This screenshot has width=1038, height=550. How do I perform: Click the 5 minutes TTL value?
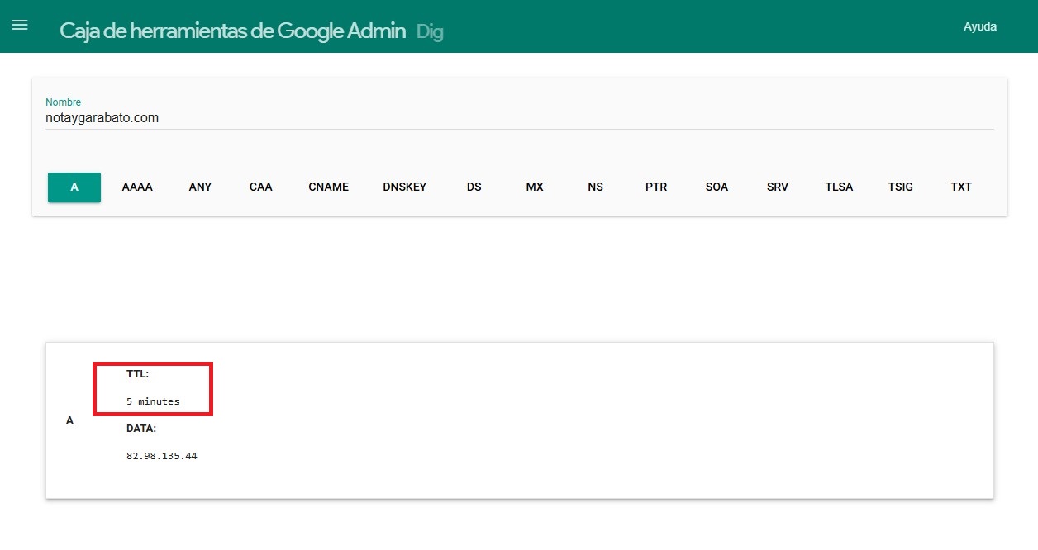pyautogui.click(x=153, y=401)
